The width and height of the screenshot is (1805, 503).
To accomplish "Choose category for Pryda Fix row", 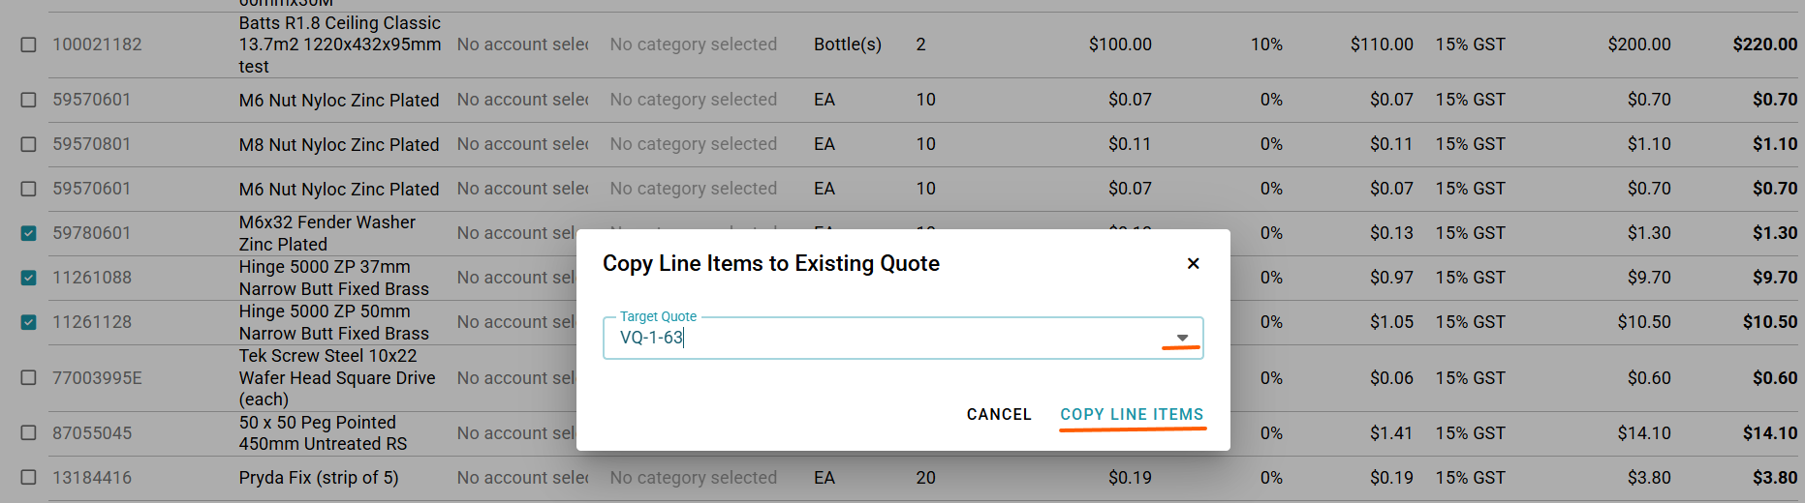I will coord(693,477).
